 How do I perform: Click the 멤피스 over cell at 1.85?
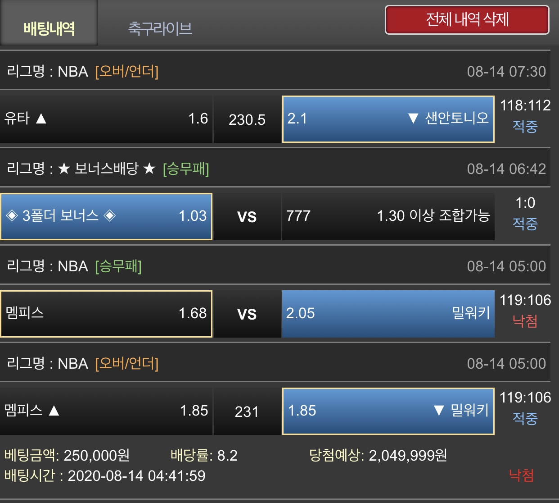106,411
